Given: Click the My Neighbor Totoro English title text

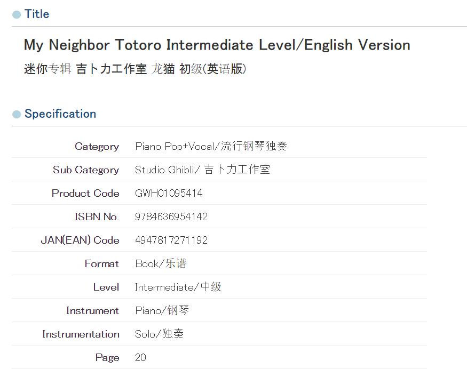Looking at the screenshot, I should [x=217, y=45].
